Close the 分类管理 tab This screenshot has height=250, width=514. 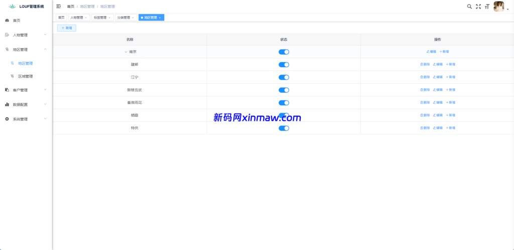[133, 18]
